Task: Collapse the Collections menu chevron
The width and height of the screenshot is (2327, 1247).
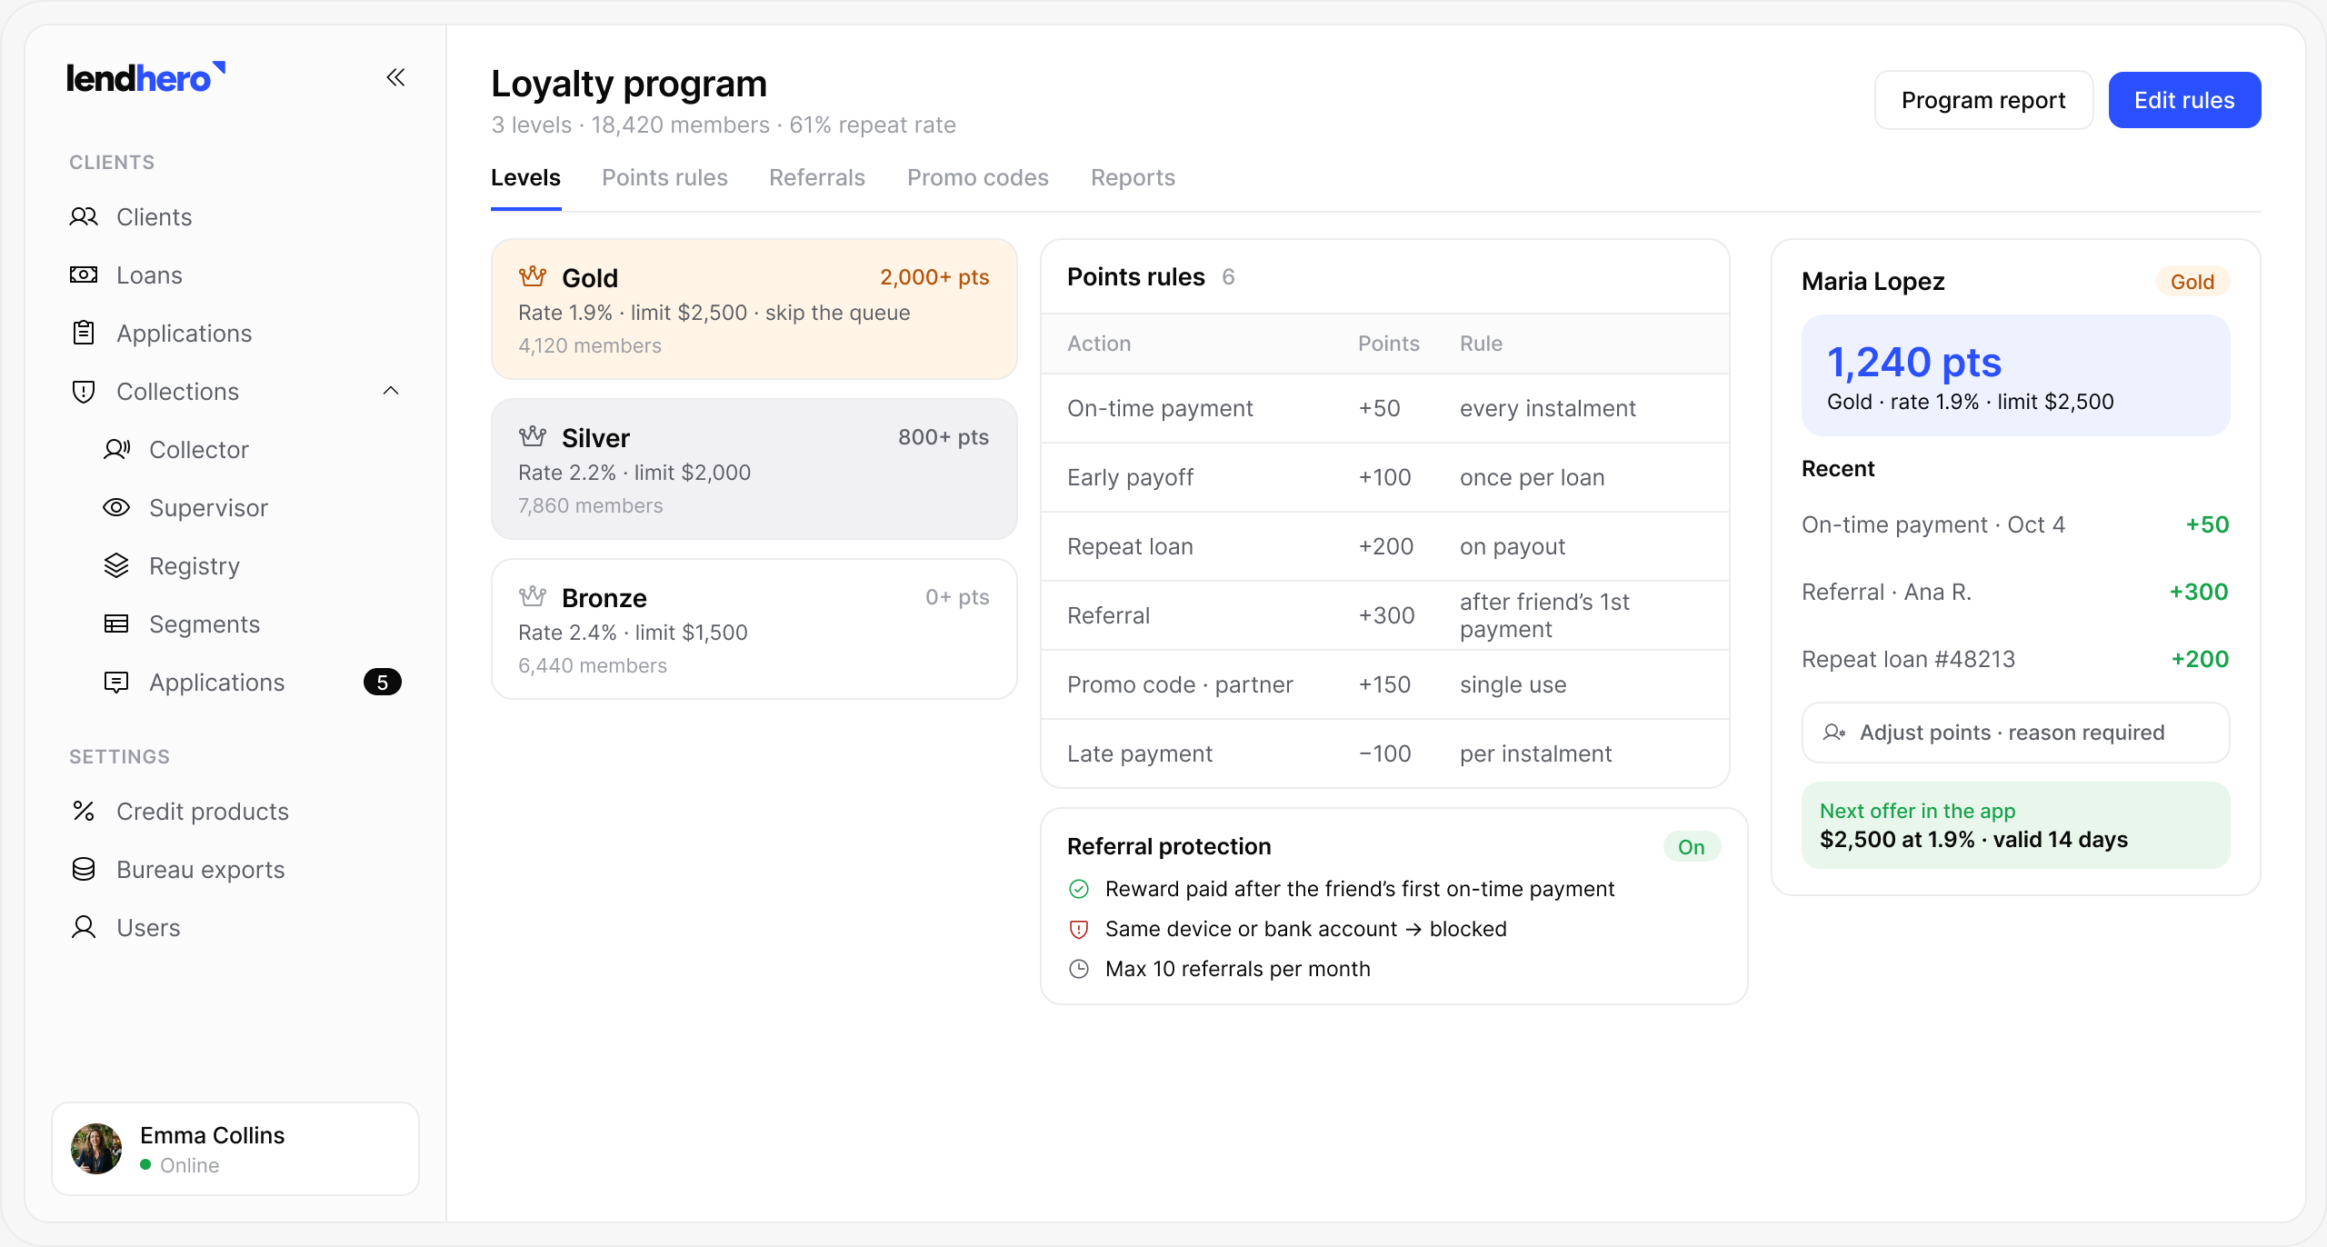Action: pos(391,391)
